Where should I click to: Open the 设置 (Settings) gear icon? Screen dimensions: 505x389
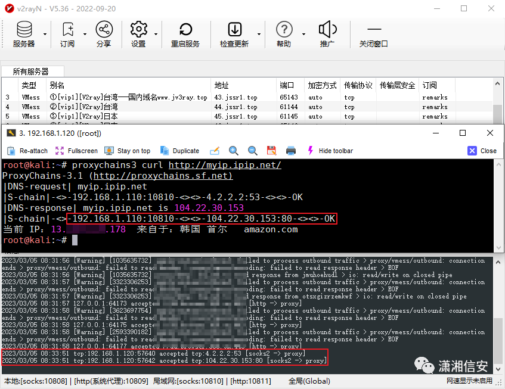(x=138, y=34)
